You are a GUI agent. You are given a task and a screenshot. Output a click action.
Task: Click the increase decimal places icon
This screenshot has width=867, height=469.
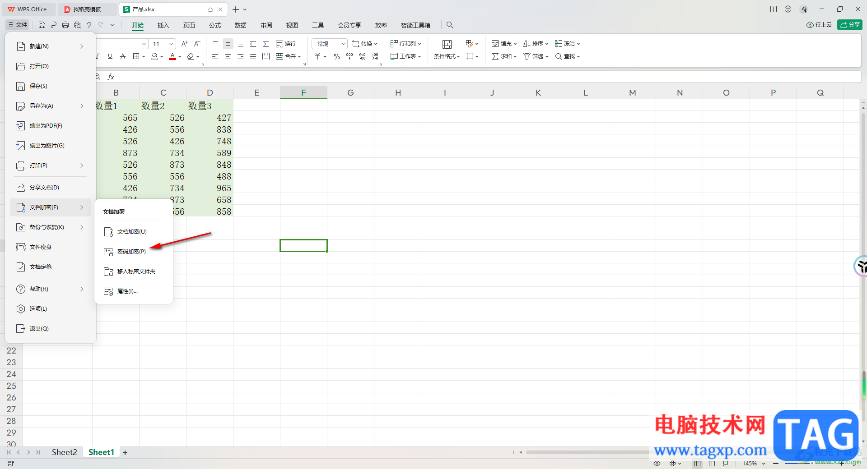click(362, 56)
